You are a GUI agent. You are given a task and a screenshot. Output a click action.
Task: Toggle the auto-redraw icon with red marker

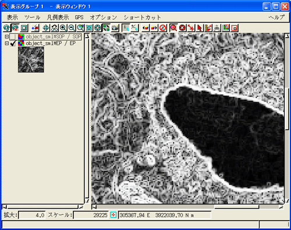(15, 28)
